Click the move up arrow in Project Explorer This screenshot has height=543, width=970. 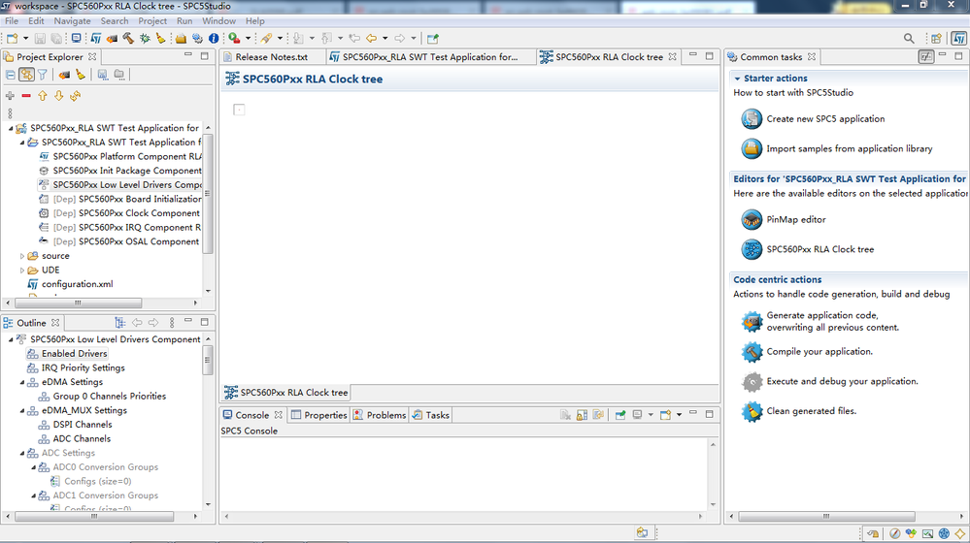(42, 96)
